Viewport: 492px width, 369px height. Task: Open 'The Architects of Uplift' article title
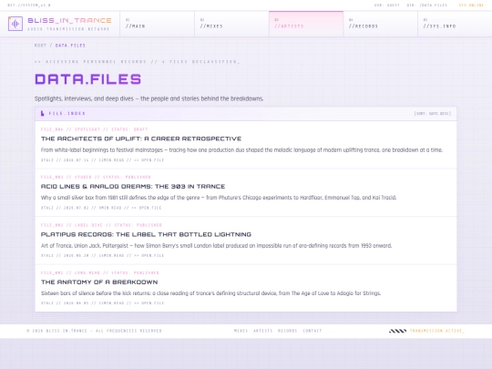141,138
